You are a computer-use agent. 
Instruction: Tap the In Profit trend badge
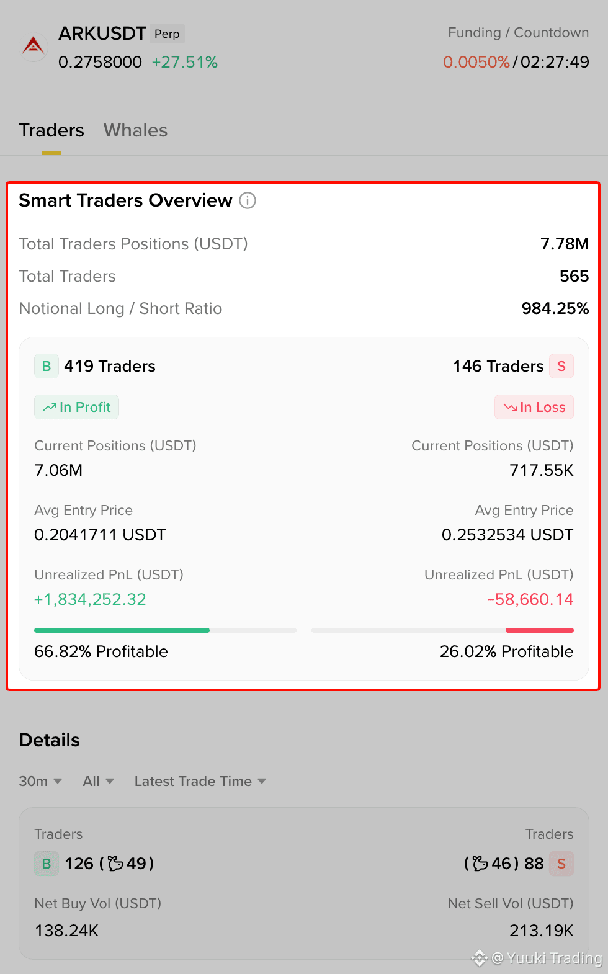(76, 407)
